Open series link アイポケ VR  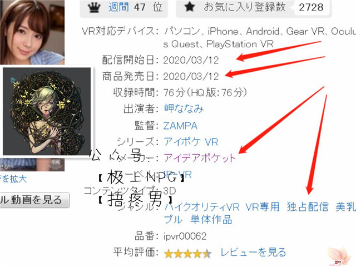tap(191, 142)
